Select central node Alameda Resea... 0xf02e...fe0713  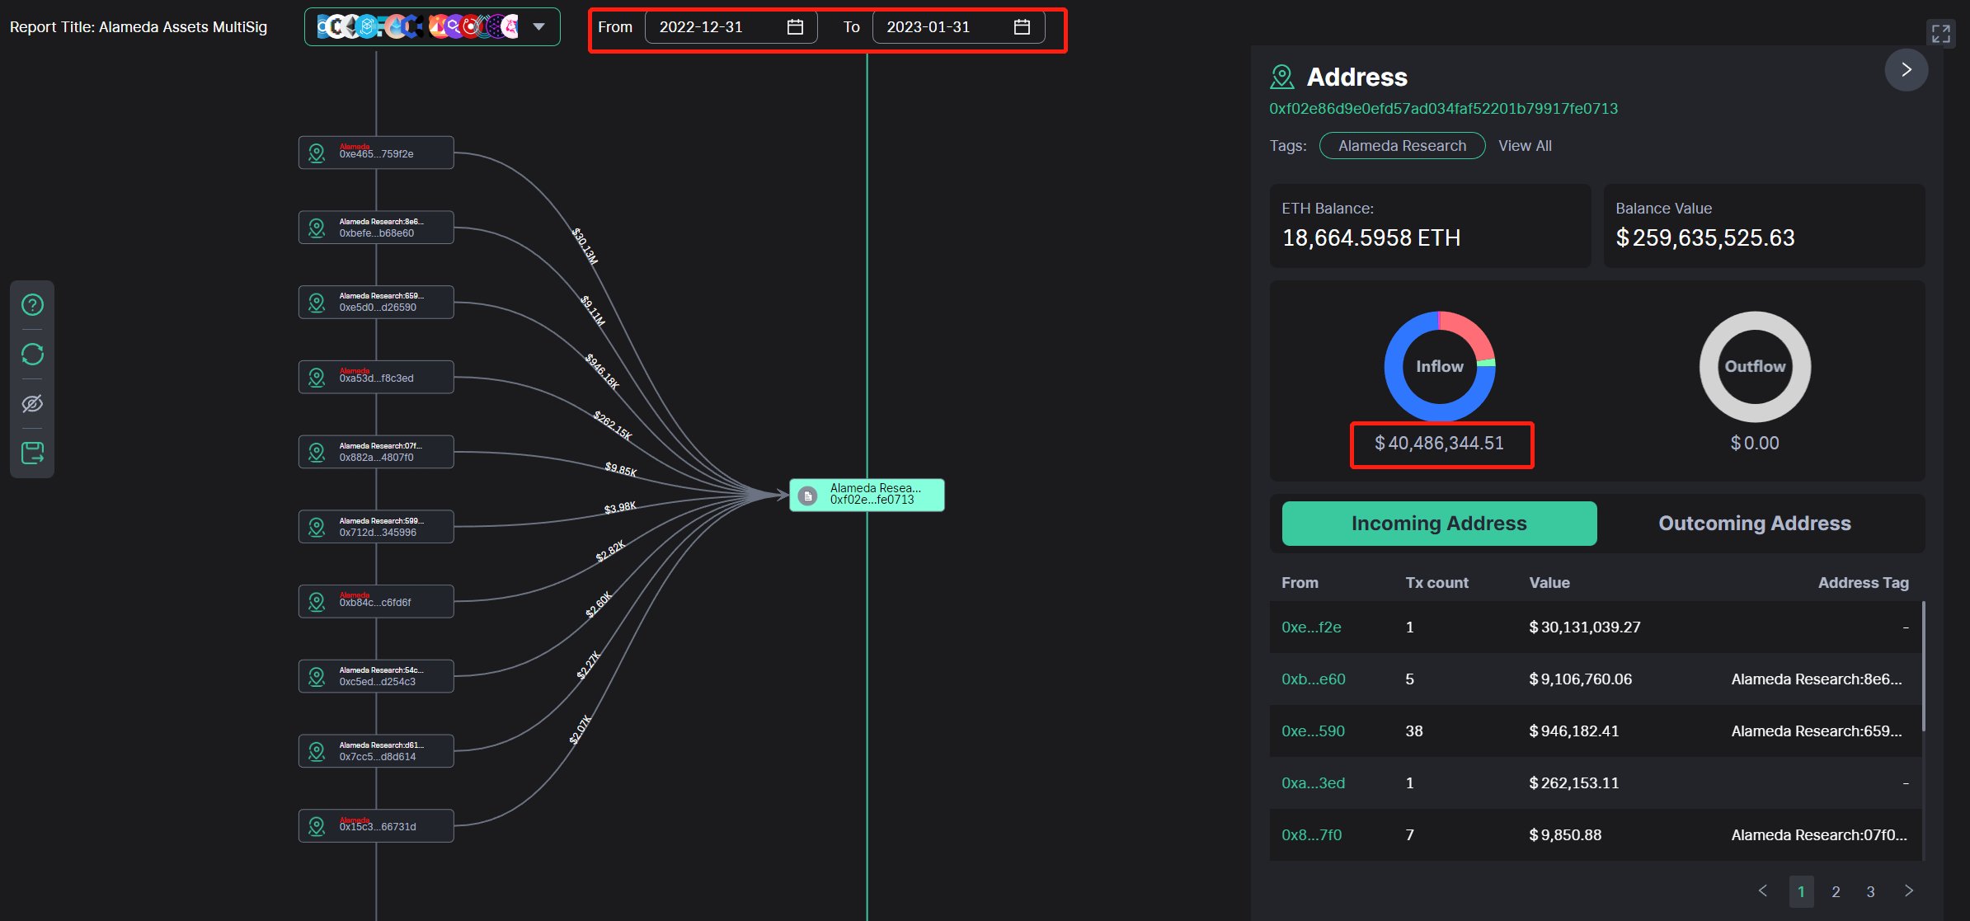coord(867,495)
